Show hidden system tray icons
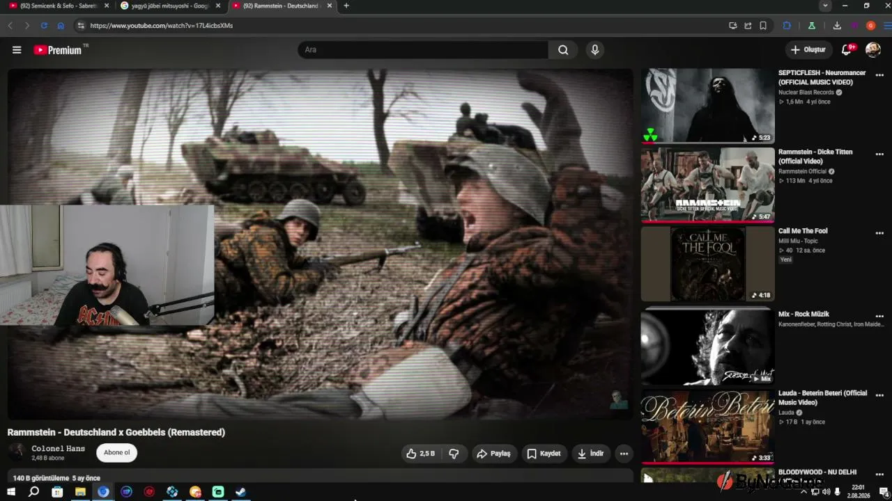Image resolution: width=892 pixels, height=501 pixels. pos(803,492)
